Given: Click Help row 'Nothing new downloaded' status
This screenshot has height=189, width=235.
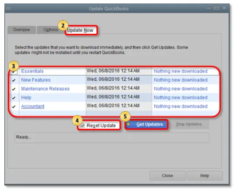Looking at the screenshot, I should [x=181, y=98].
